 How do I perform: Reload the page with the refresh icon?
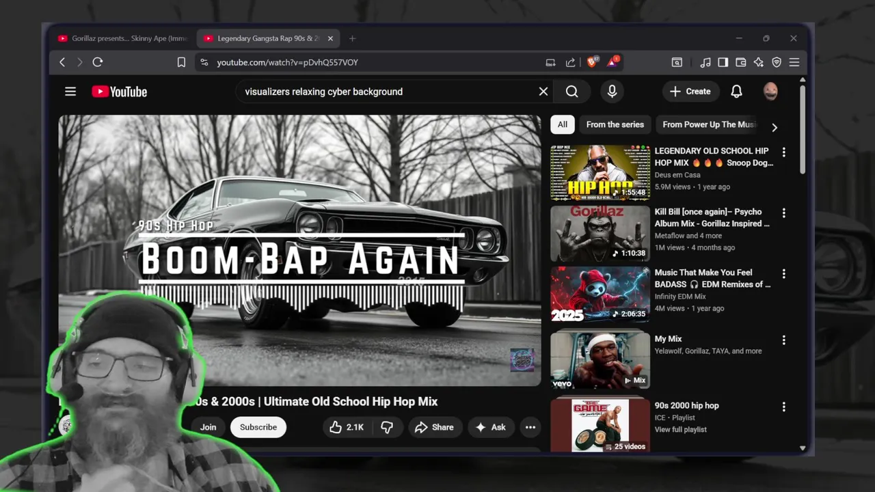[98, 62]
